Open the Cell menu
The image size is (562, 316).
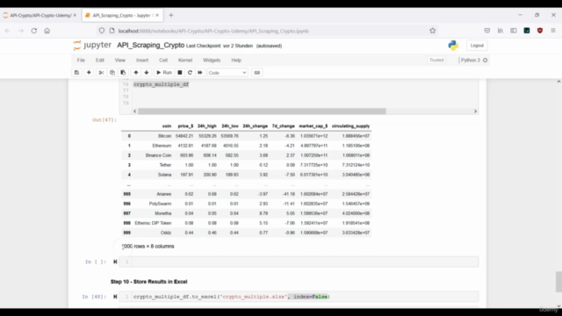point(163,61)
